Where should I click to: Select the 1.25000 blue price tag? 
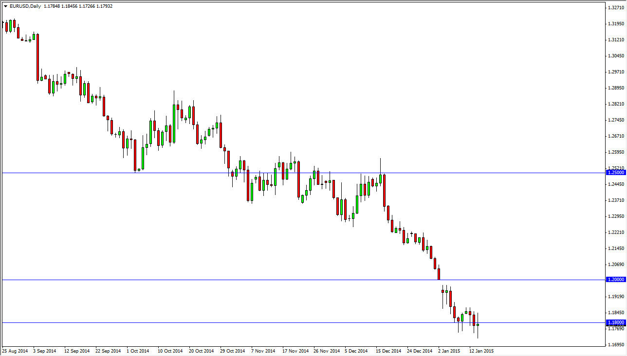coord(615,172)
